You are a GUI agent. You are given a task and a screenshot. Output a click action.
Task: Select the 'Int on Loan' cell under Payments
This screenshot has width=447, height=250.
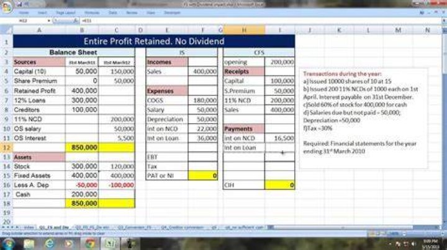244,148
